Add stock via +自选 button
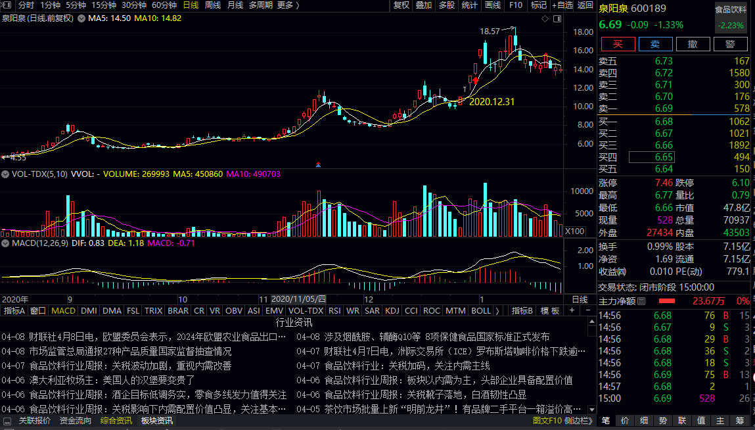Image resolution: width=755 pixels, height=430 pixels. (x=562, y=5)
